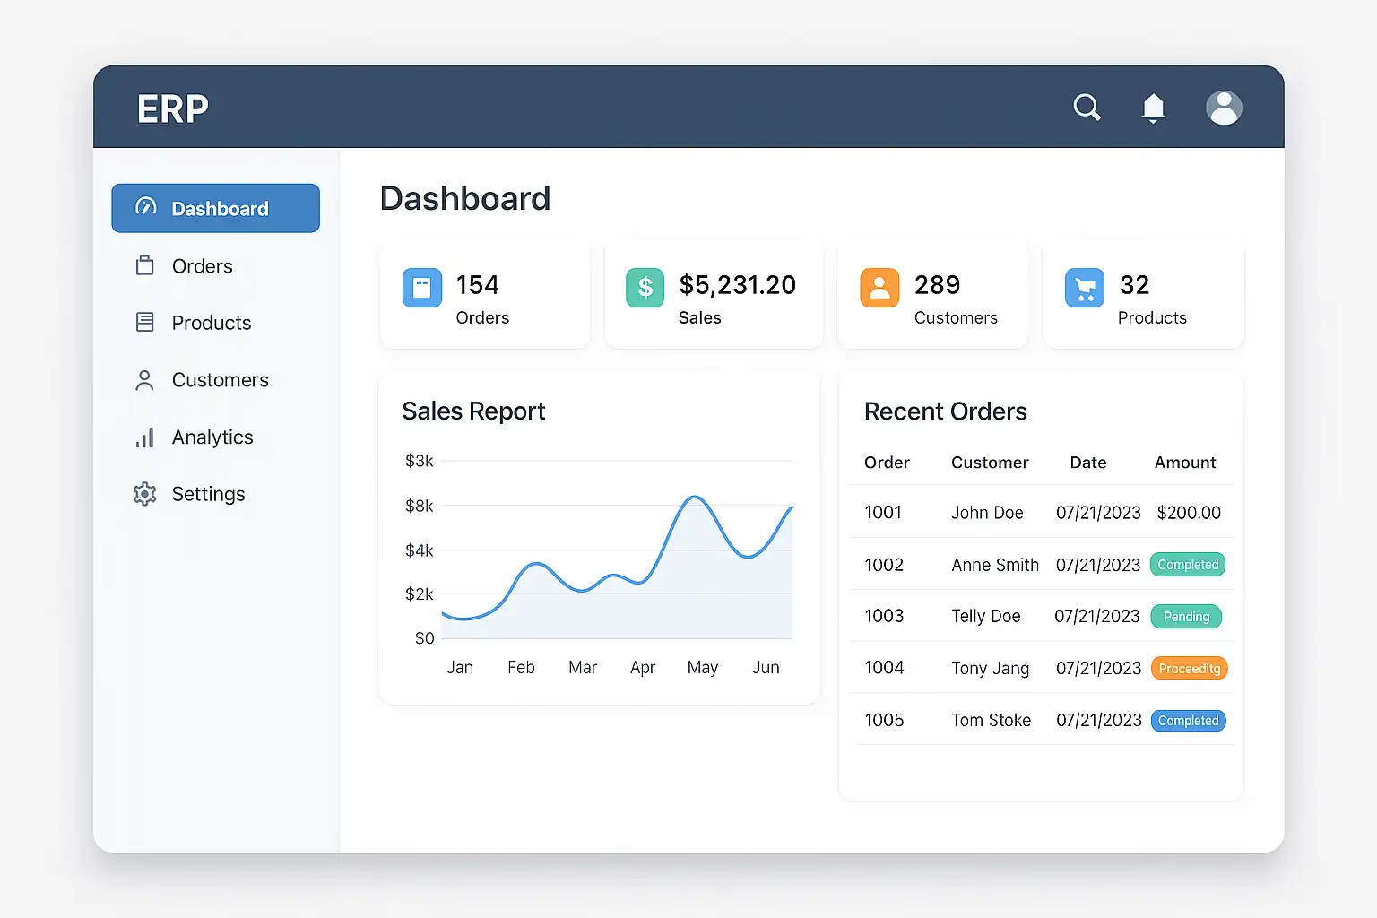Click the green dollar Sales icon

(645, 288)
